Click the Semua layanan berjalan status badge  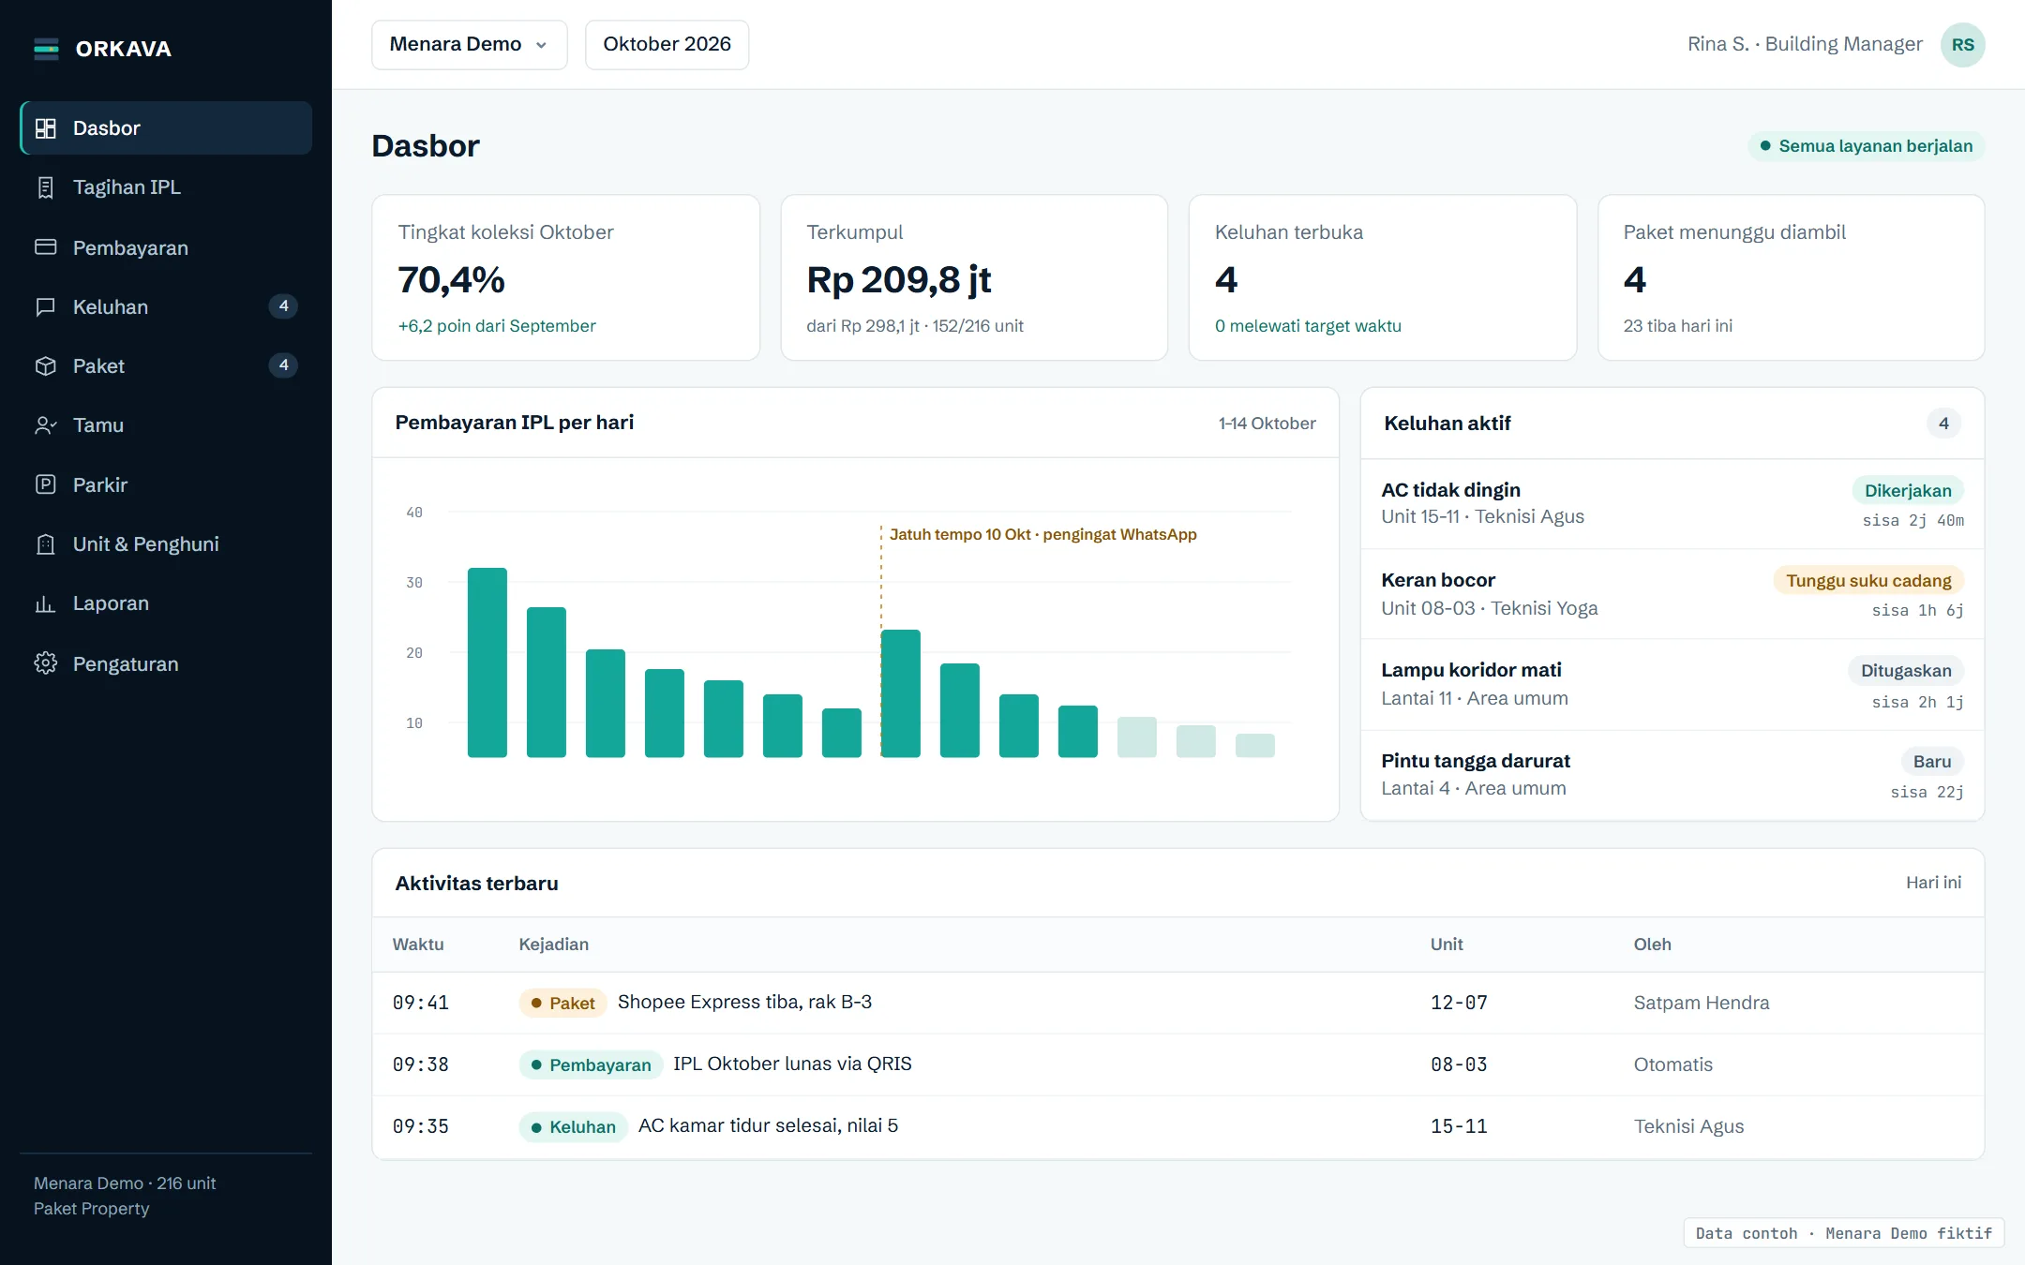(x=1866, y=146)
